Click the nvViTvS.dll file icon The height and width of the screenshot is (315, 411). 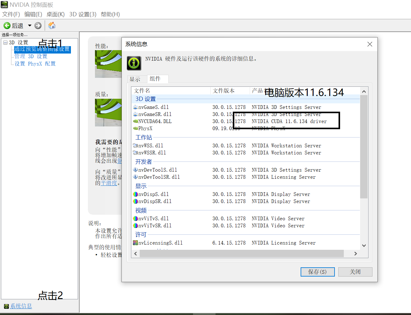[135, 218]
